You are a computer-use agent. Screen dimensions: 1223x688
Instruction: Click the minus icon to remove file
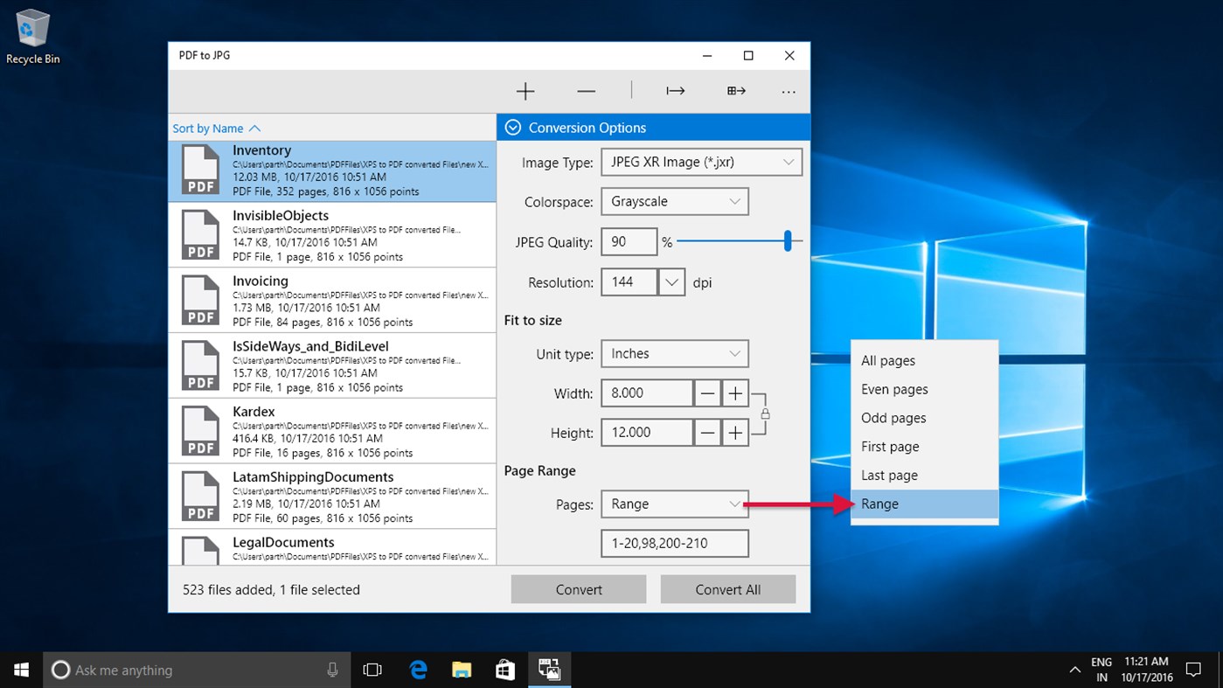(586, 91)
